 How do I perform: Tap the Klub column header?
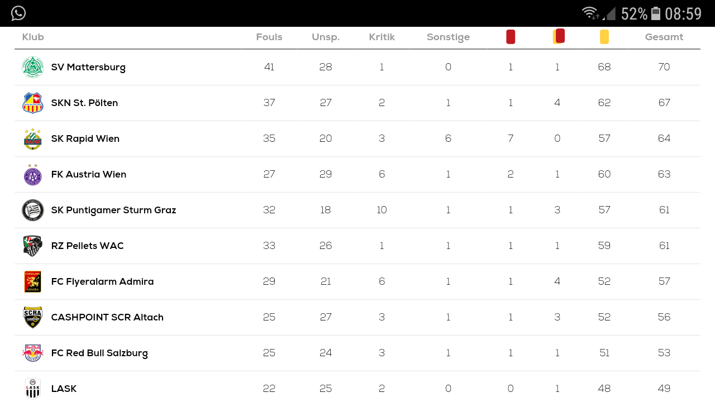click(x=33, y=37)
